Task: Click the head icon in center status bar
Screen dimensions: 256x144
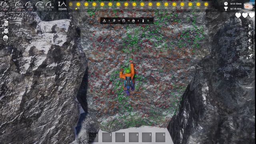Action: click(x=124, y=20)
